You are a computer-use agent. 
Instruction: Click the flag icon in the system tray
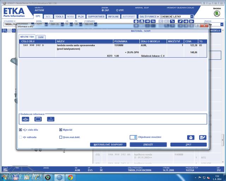click(200, 178)
